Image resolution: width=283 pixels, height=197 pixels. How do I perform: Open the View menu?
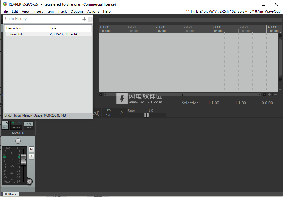click(26, 11)
